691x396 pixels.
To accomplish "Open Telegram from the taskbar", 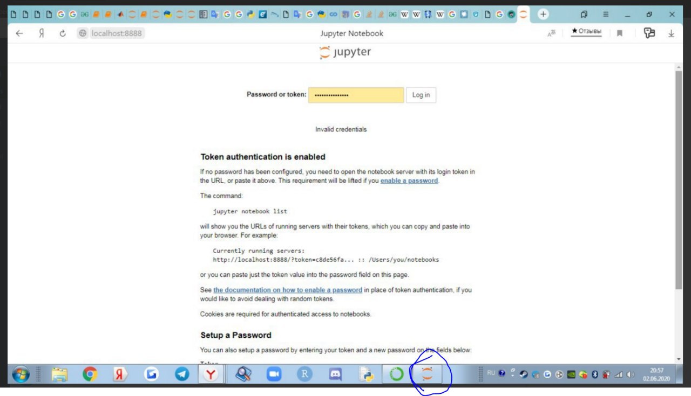I will pos(182,374).
